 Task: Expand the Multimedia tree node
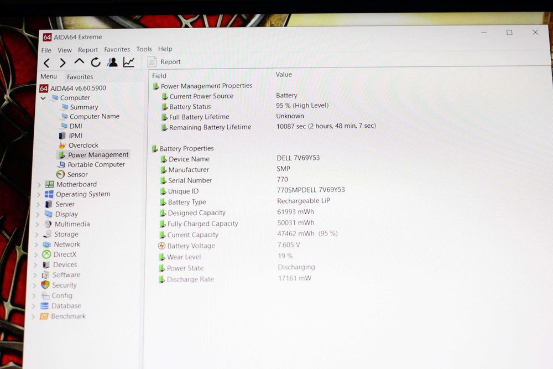point(38,225)
